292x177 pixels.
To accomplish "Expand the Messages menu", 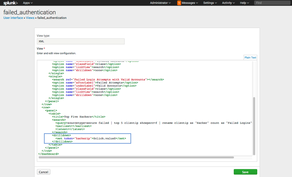I will click(x=190, y=3).
